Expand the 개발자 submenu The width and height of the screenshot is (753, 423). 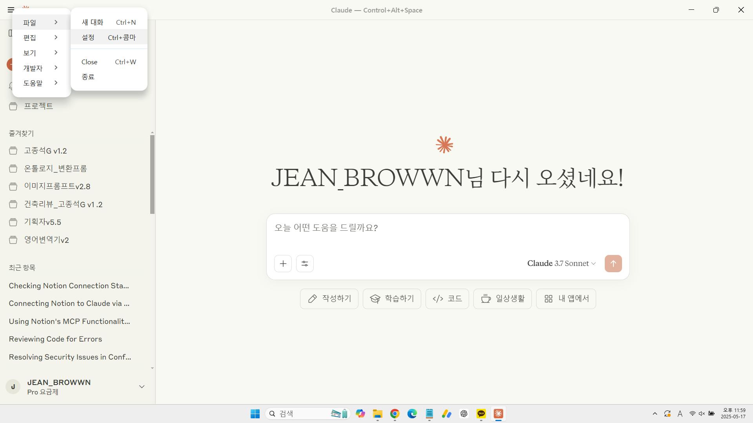[x=41, y=68]
